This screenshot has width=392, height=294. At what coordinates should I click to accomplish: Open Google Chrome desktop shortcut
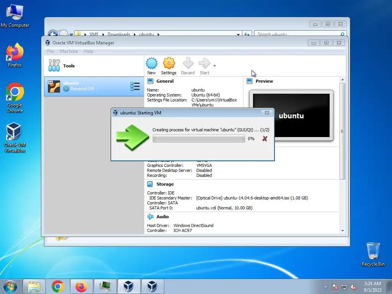tap(15, 98)
